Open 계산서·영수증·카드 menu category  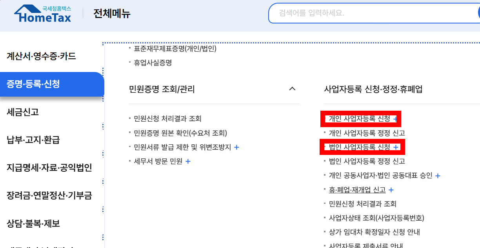point(40,56)
